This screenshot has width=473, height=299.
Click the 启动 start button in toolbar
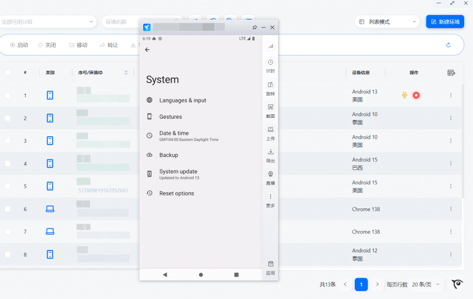point(19,45)
